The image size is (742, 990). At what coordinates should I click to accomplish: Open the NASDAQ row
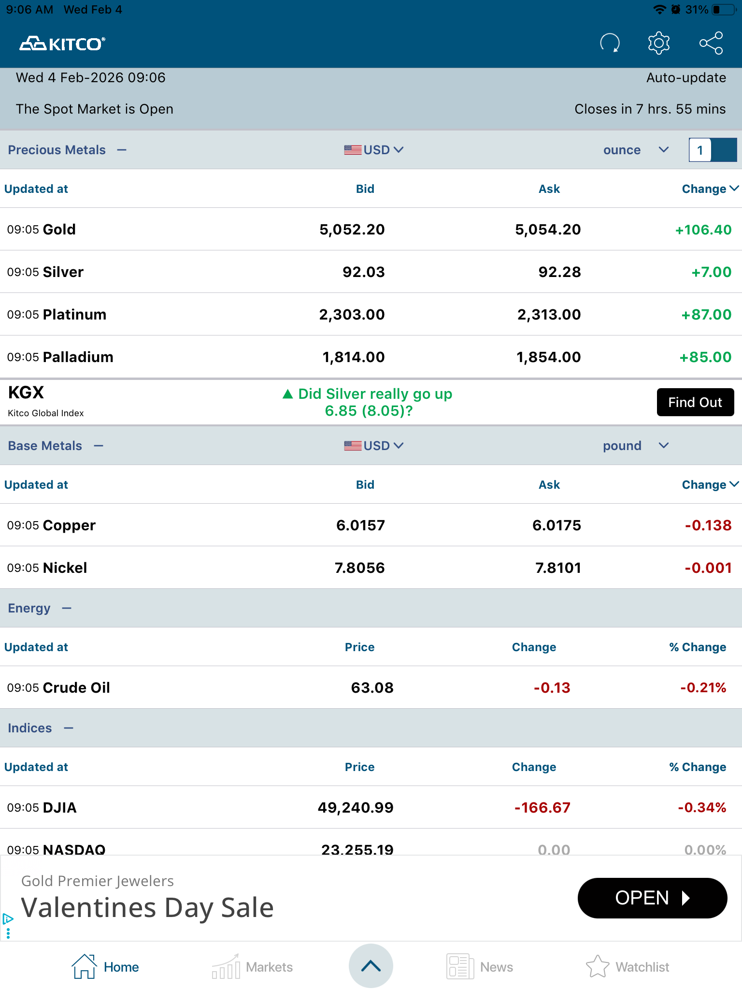[x=371, y=842]
